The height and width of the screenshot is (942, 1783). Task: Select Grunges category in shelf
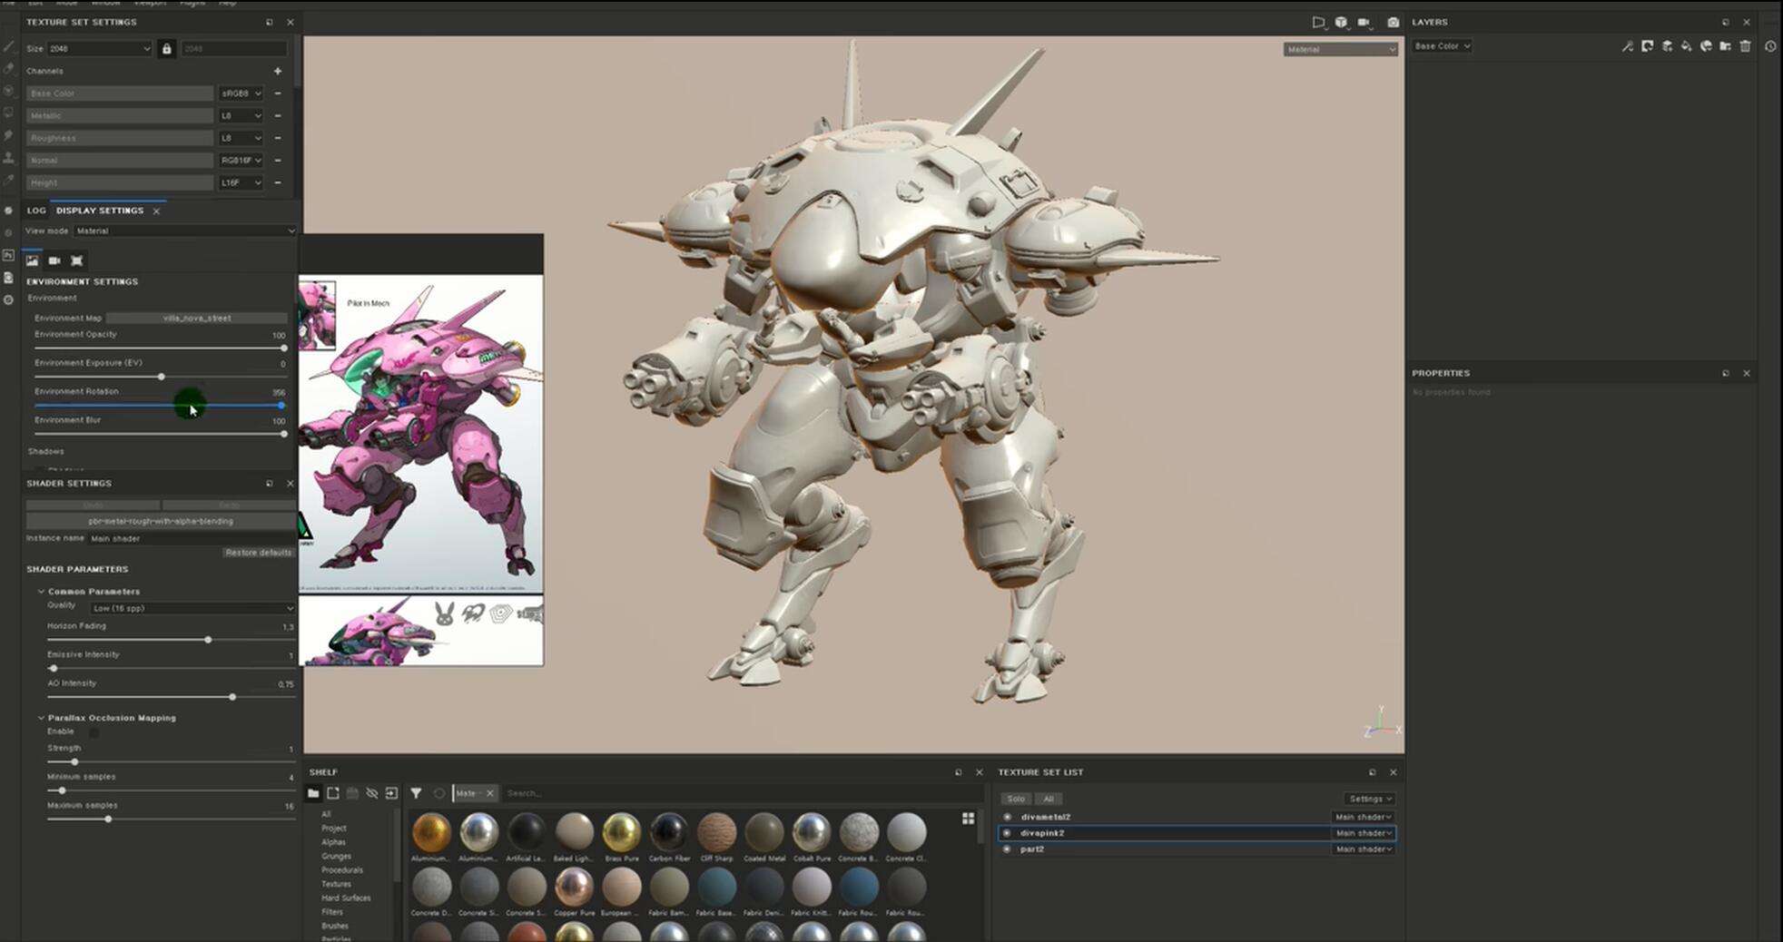point(336,856)
